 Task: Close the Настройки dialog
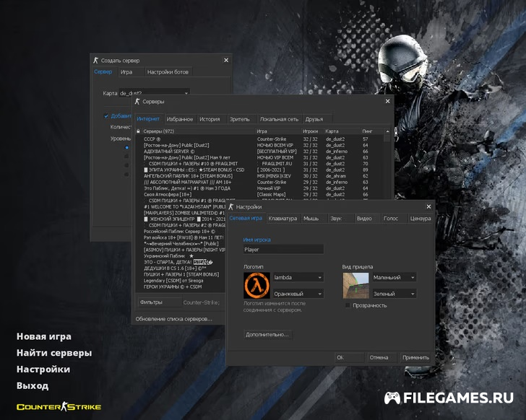click(x=428, y=206)
